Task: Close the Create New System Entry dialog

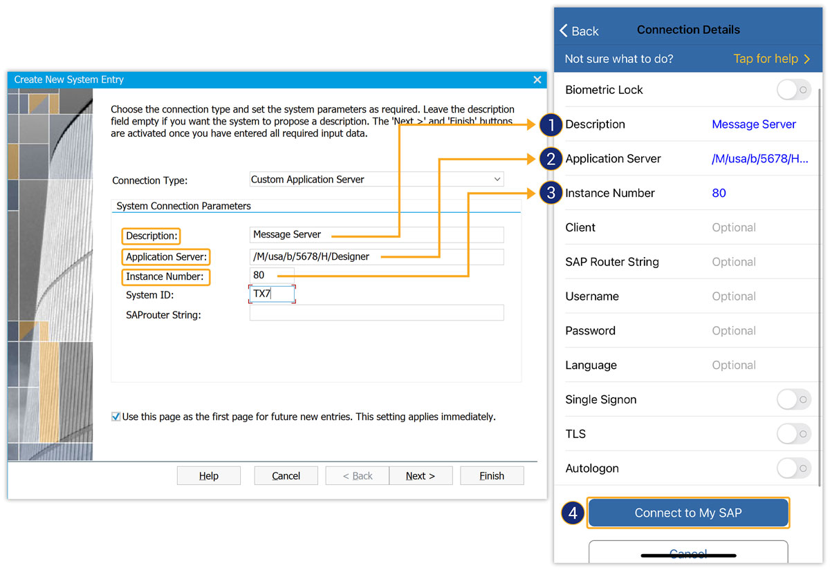Action: (x=537, y=79)
